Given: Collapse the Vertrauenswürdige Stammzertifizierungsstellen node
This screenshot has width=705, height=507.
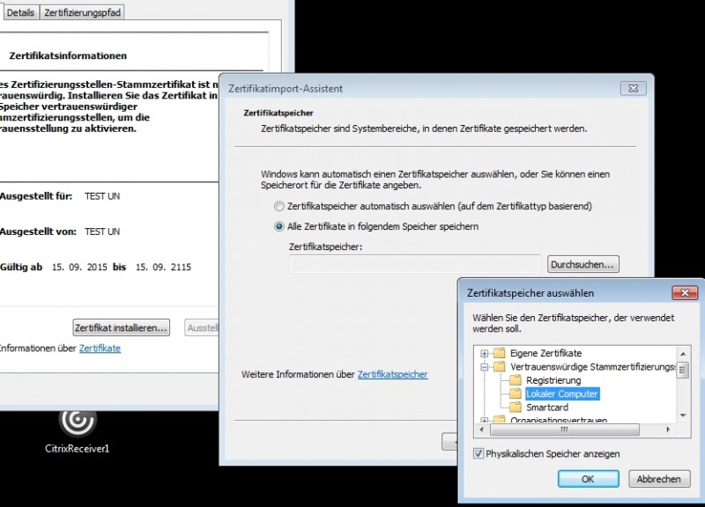Looking at the screenshot, I should click(x=485, y=366).
